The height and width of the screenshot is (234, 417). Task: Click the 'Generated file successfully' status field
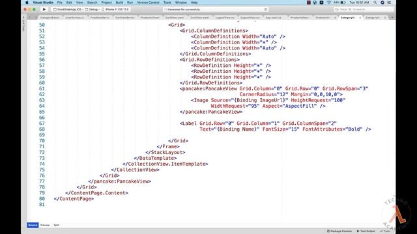click(x=216, y=9)
